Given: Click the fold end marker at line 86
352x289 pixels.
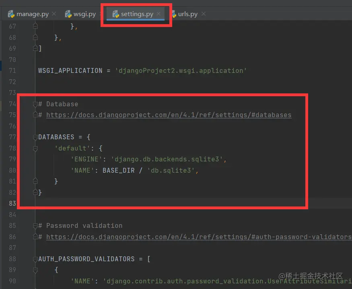Looking at the screenshot, I should (x=35, y=236).
